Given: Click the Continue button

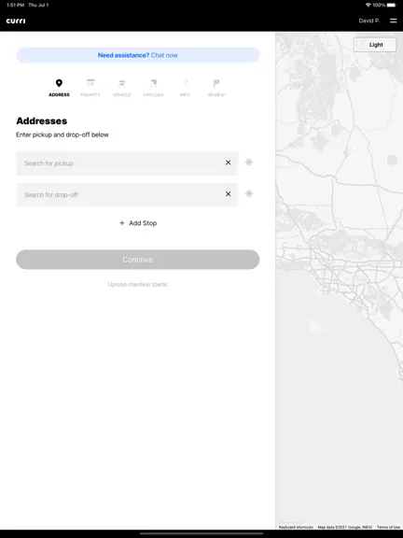Looking at the screenshot, I should click(x=138, y=260).
